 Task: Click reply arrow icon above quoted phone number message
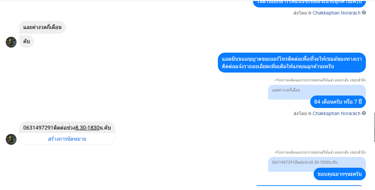click(x=276, y=152)
